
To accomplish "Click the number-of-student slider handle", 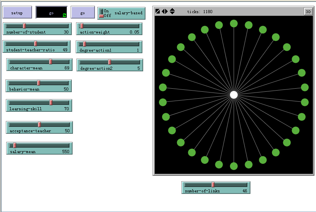I will point(24,26).
